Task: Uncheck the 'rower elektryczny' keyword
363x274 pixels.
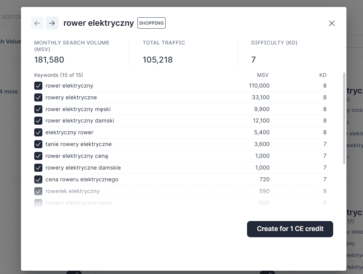Action: coord(38,86)
